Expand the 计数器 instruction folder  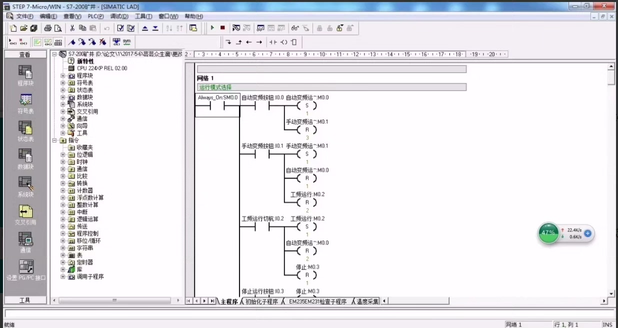coord(63,190)
